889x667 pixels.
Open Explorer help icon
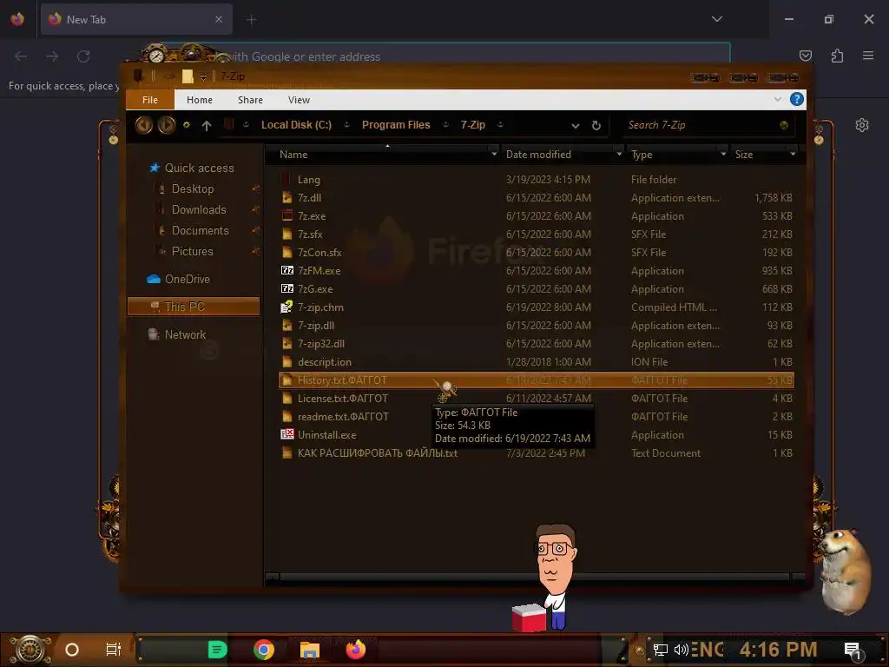tap(797, 99)
